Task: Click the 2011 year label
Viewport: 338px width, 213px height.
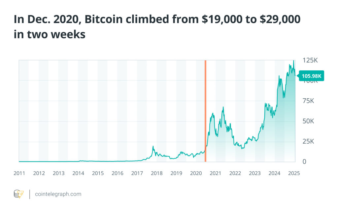Action: [x=19, y=173]
